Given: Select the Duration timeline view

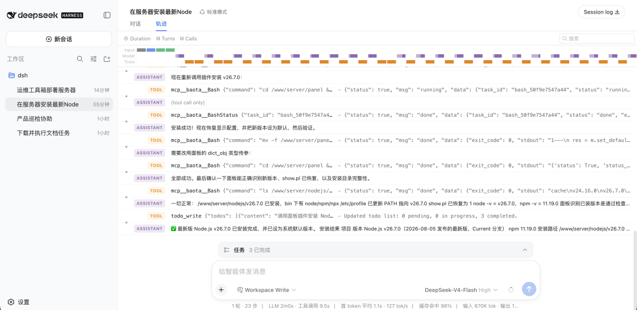Looking at the screenshot, I should point(137,38).
